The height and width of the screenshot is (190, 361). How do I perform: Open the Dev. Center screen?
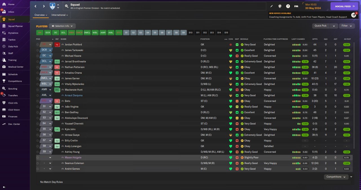[14, 124]
